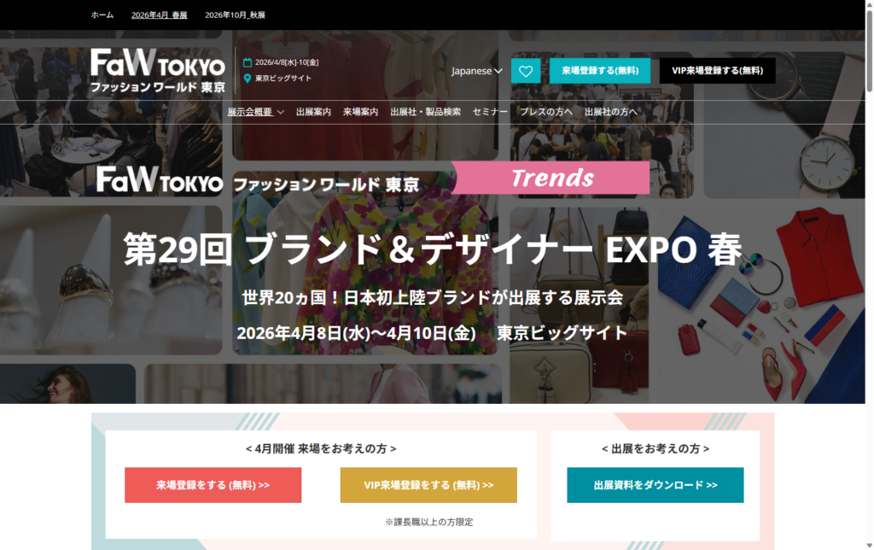Open the 出展案内 menu item
The width and height of the screenshot is (874, 550).
coord(313,112)
